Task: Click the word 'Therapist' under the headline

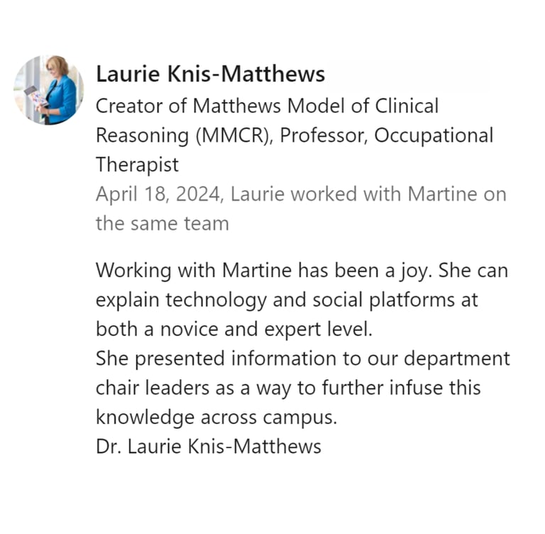Action: [x=137, y=165]
